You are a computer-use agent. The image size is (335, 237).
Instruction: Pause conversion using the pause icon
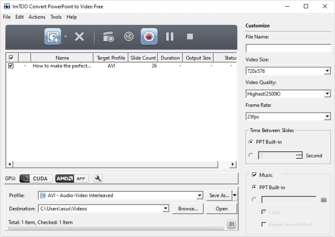coord(169,36)
